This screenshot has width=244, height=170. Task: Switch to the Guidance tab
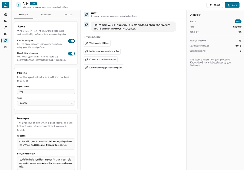pos(46,14)
